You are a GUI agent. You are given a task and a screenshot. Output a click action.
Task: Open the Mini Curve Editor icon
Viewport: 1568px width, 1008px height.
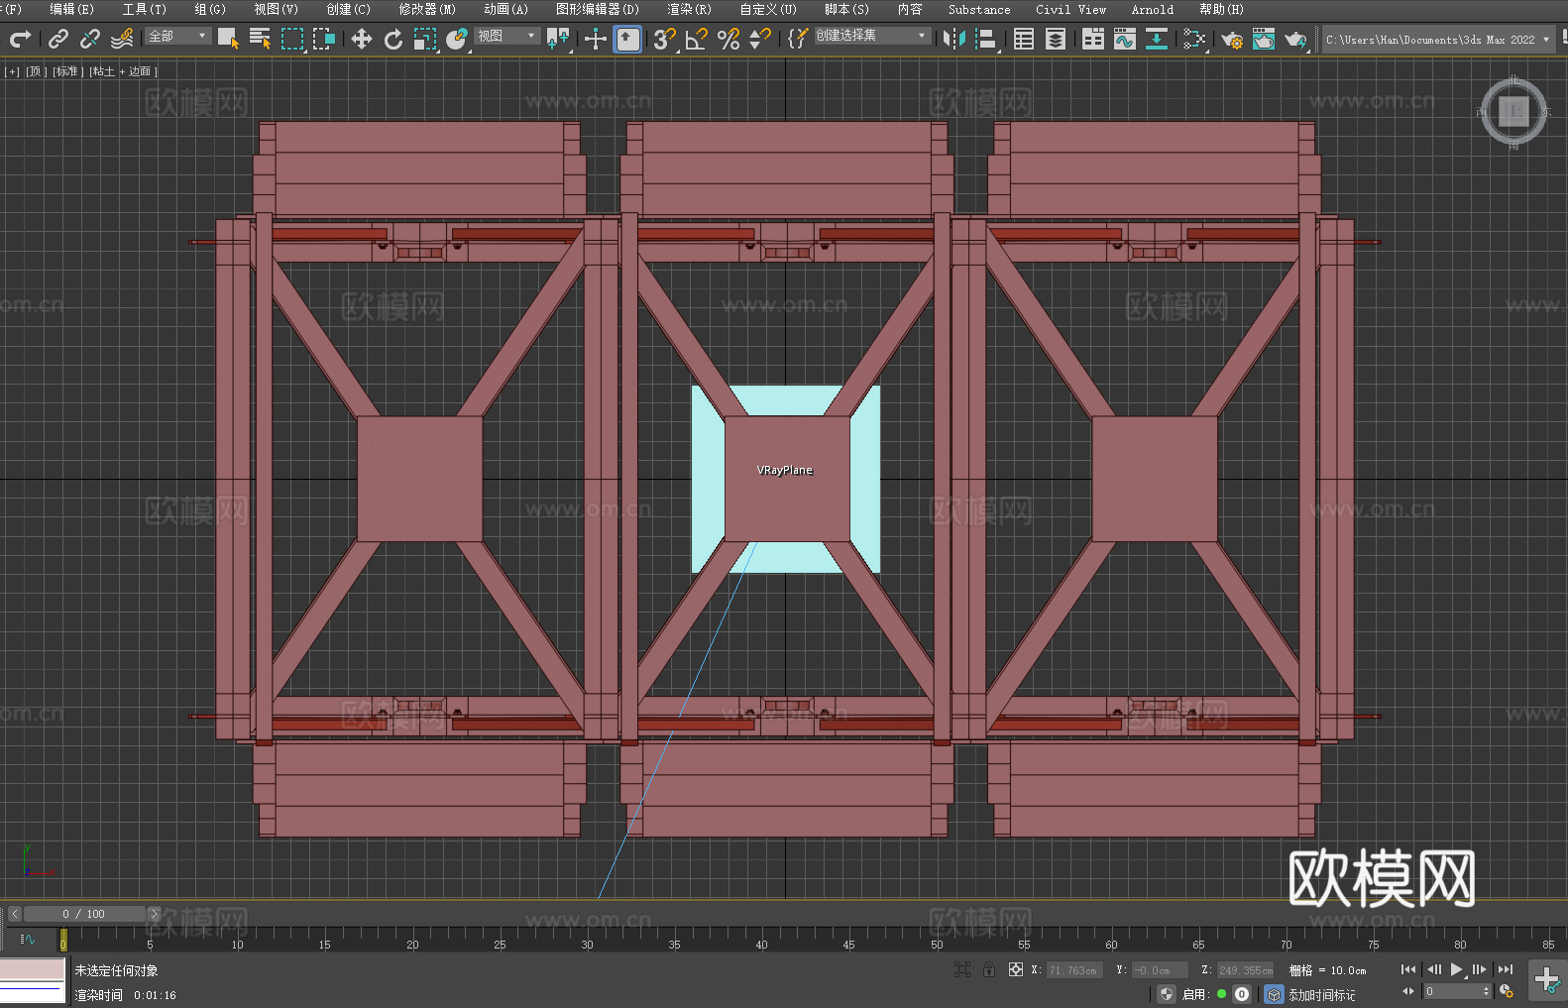coord(27,939)
